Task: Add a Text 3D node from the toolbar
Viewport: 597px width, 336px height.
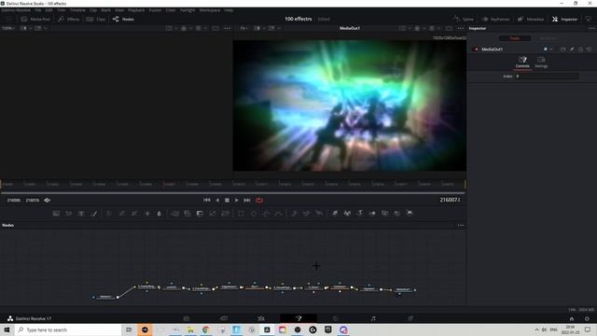Action: (359, 214)
